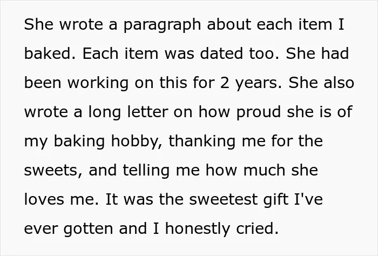The height and width of the screenshot is (256, 378).
Task: Click the word 'letter' in fourth line
Action: [x=147, y=112]
